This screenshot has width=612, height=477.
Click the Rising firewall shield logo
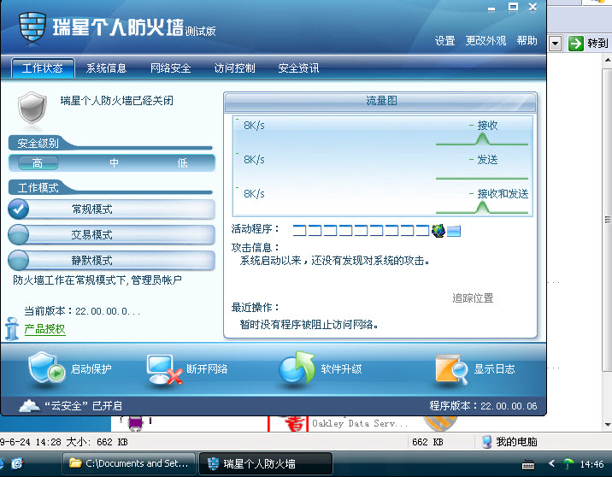32,27
